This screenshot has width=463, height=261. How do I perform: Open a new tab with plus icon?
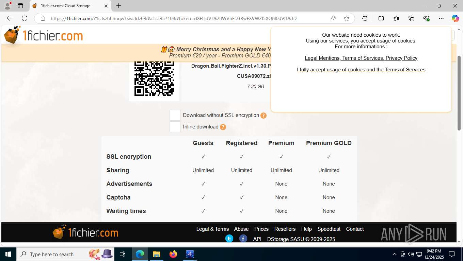[118, 6]
